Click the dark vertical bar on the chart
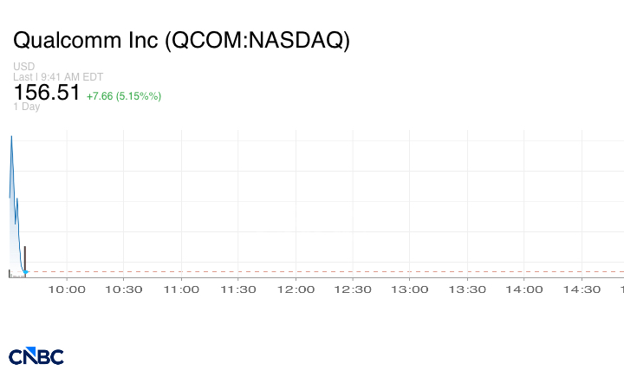Image resolution: width=624 pixels, height=390 pixels. click(x=24, y=257)
